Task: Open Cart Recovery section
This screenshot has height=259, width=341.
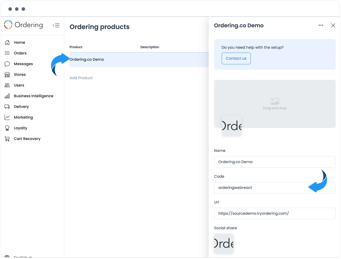Action: [x=27, y=139]
